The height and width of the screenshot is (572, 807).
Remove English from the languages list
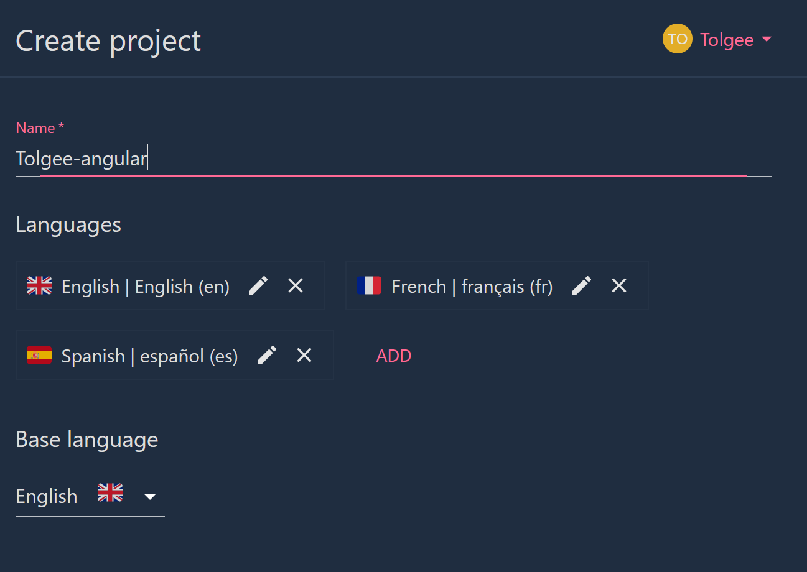[x=296, y=285]
